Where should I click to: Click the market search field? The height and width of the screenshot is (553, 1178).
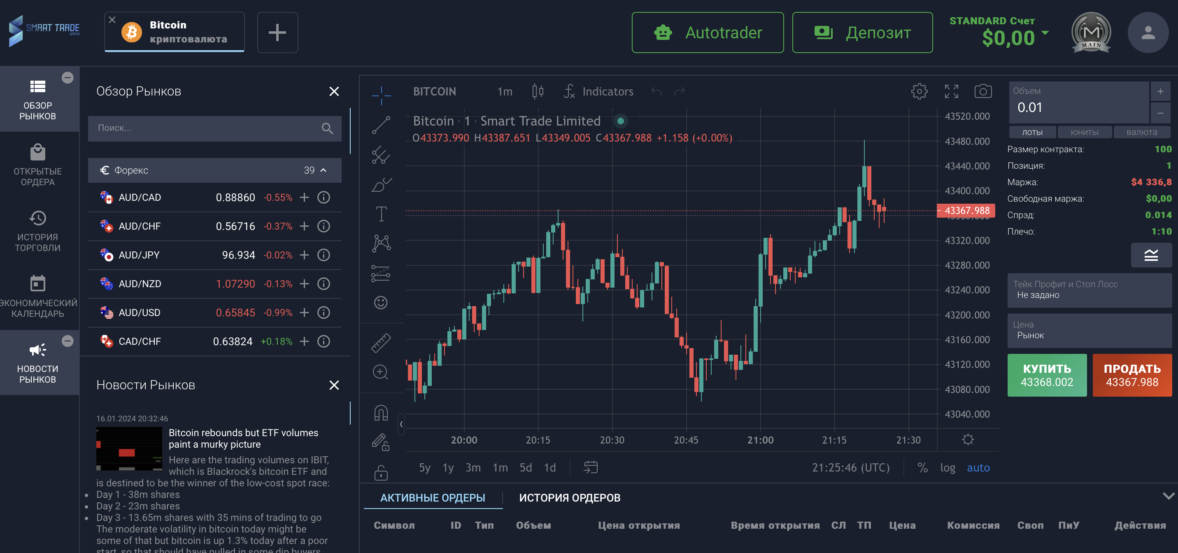click(x=214, y=128)
